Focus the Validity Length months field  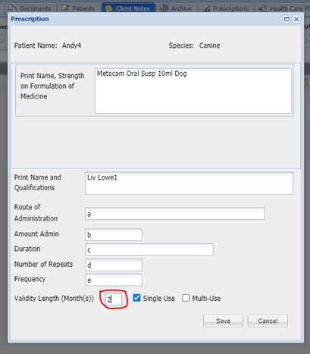(x=113, y=299)
